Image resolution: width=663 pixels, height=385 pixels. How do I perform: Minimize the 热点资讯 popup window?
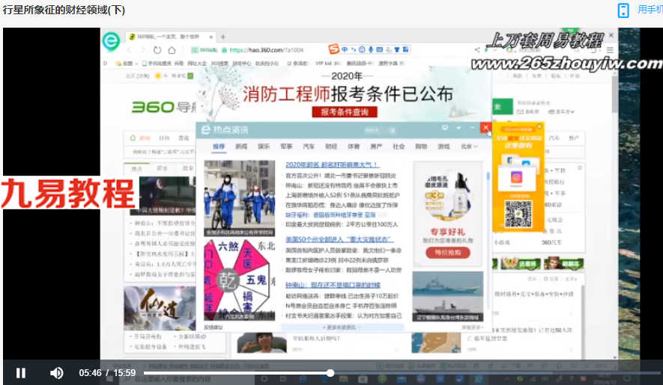472,128
